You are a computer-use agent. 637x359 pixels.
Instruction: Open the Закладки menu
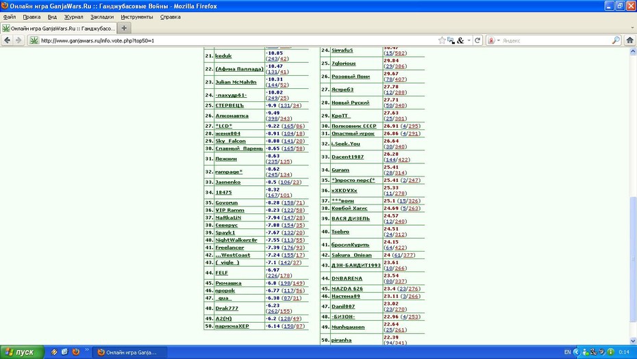pyautogui.click(x=102, y=17)
